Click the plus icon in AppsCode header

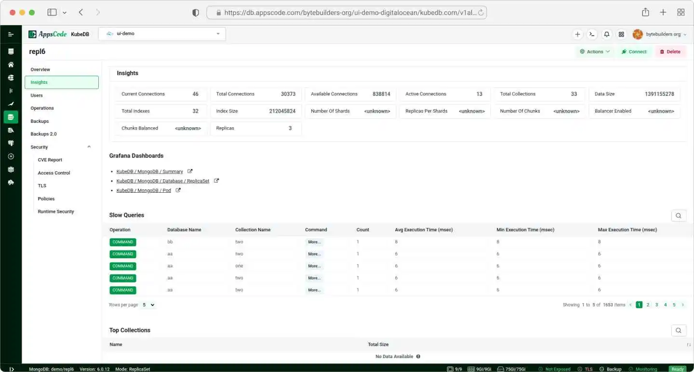(x=577, y=34)
